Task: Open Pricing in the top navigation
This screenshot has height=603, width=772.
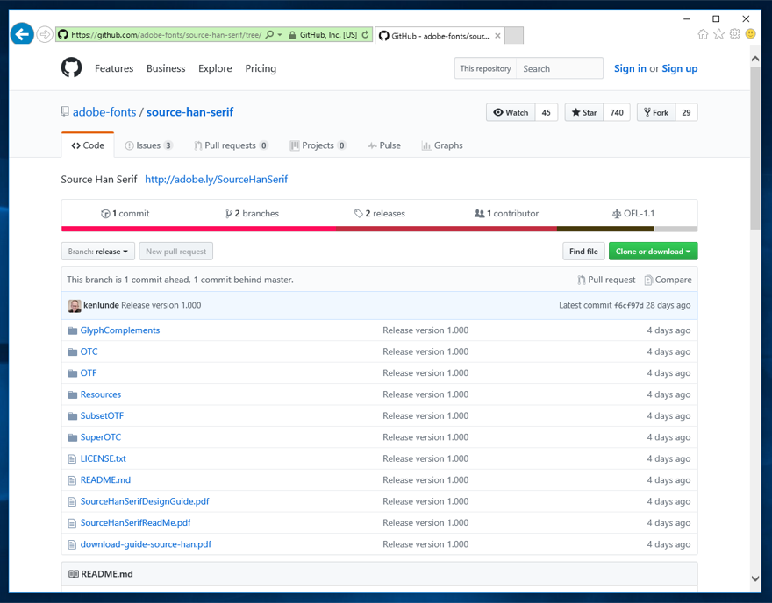Action: 261,68
